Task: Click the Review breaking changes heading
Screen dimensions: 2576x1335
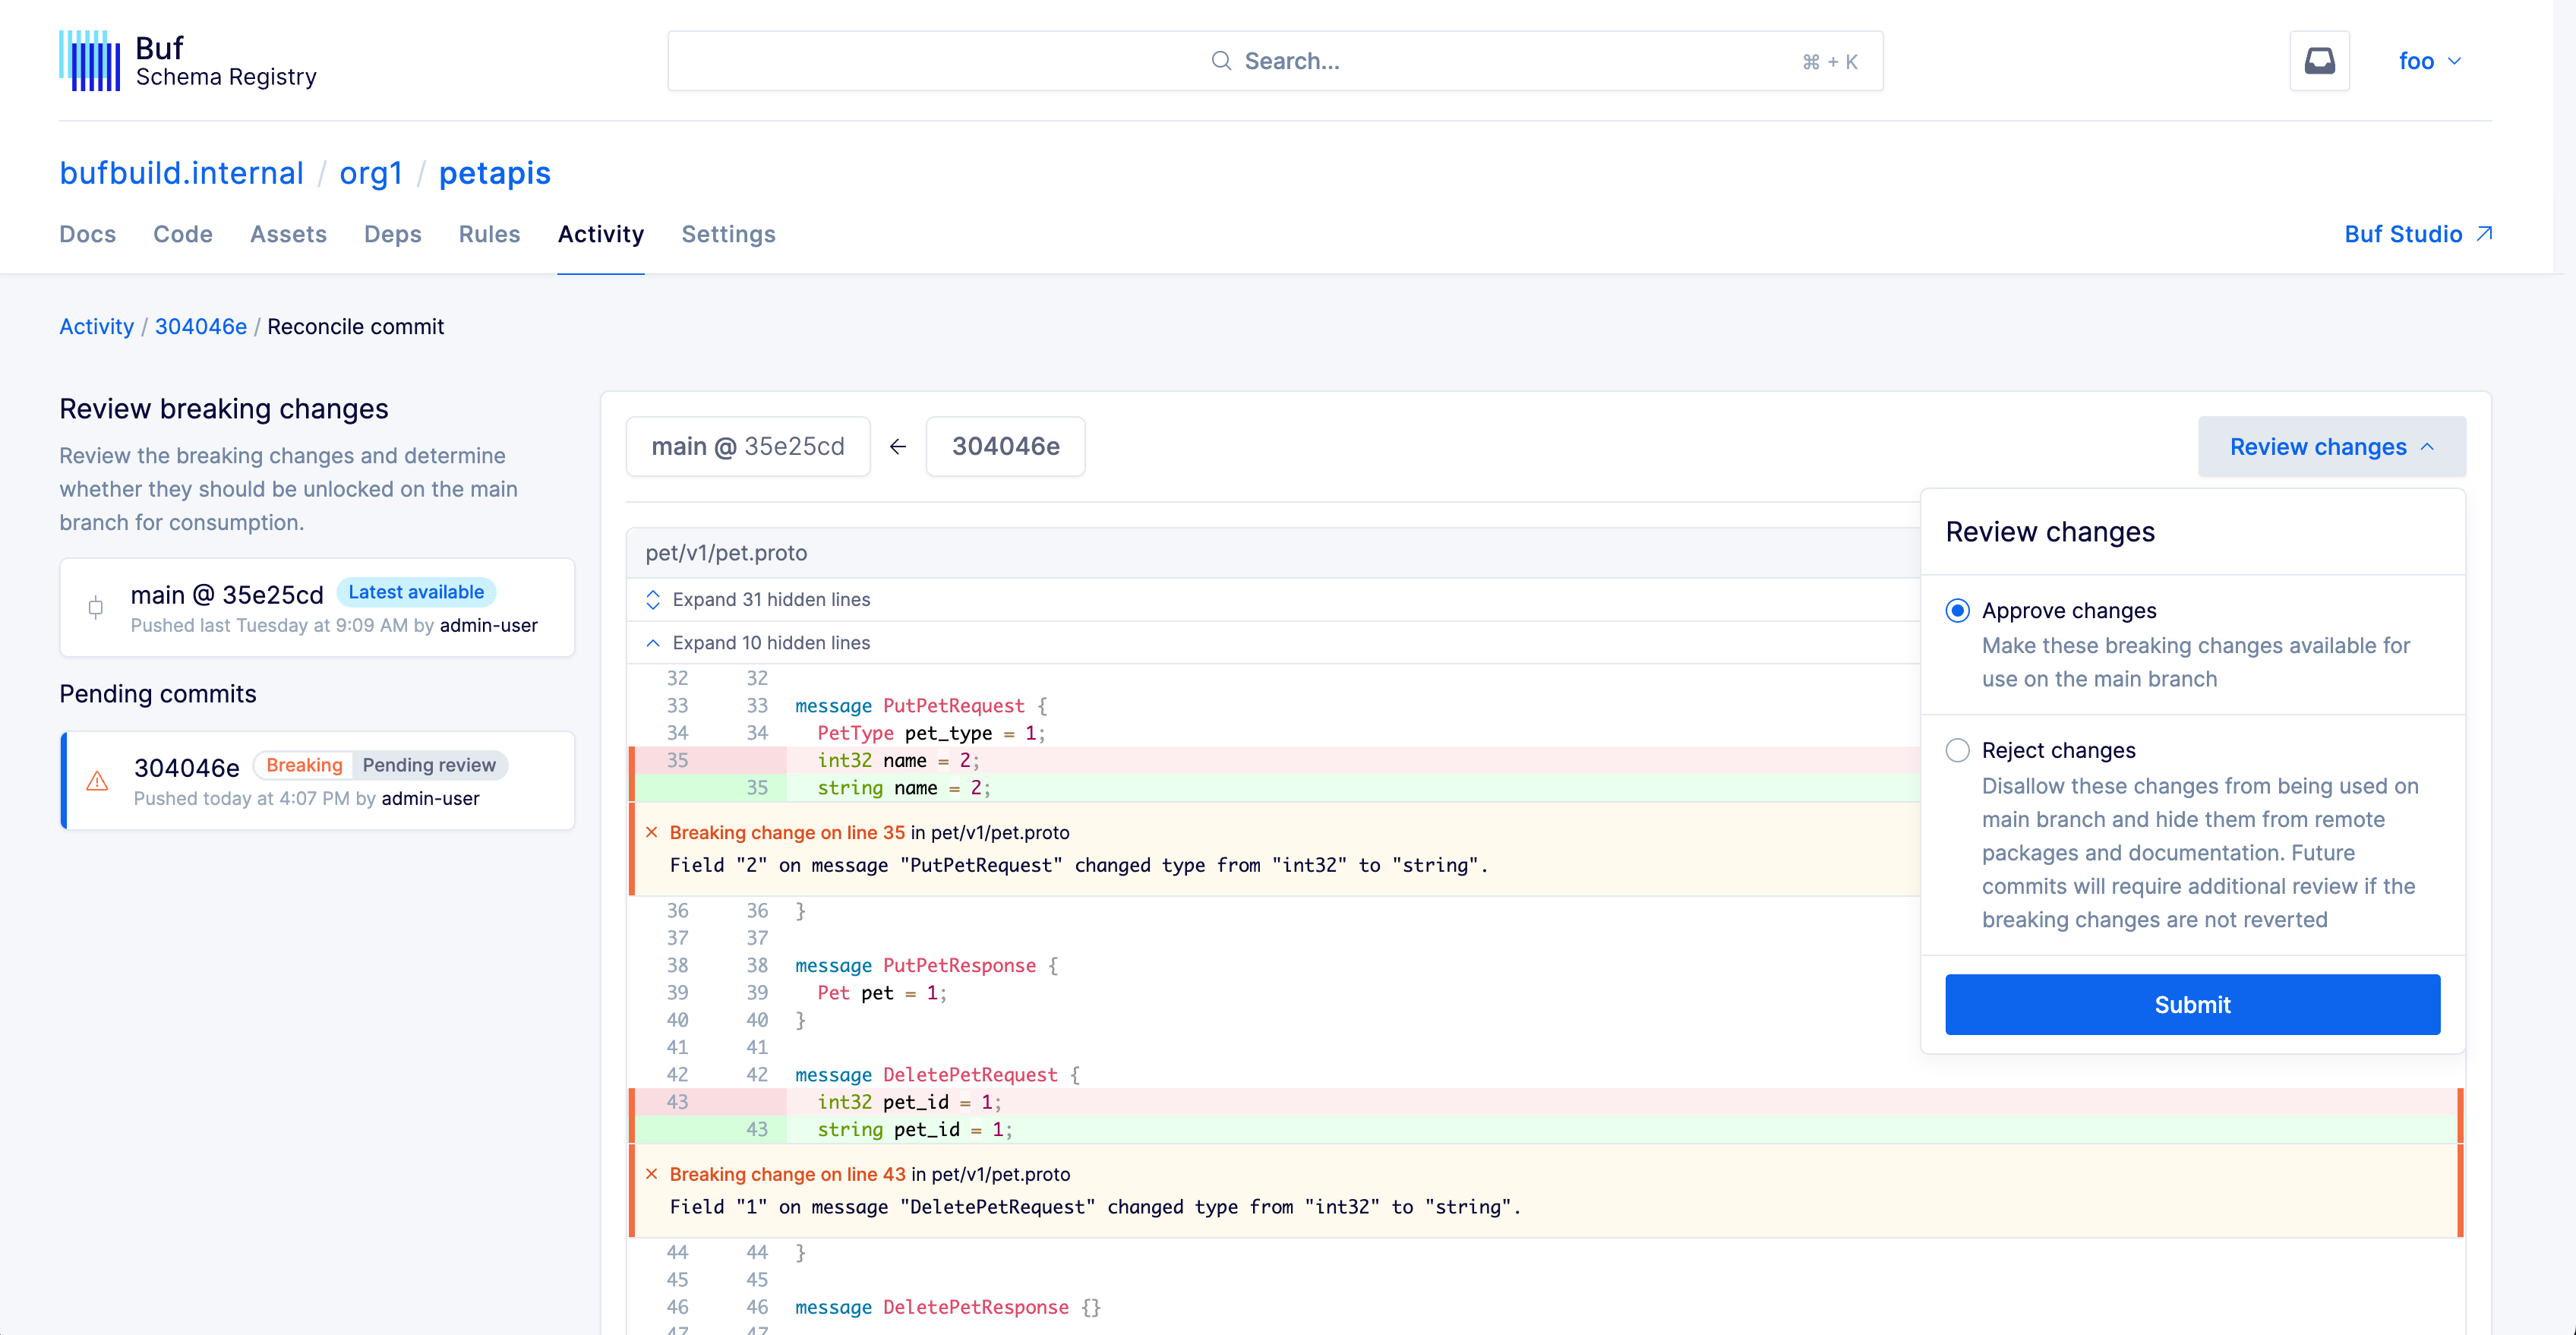Action: click(224, 409)
